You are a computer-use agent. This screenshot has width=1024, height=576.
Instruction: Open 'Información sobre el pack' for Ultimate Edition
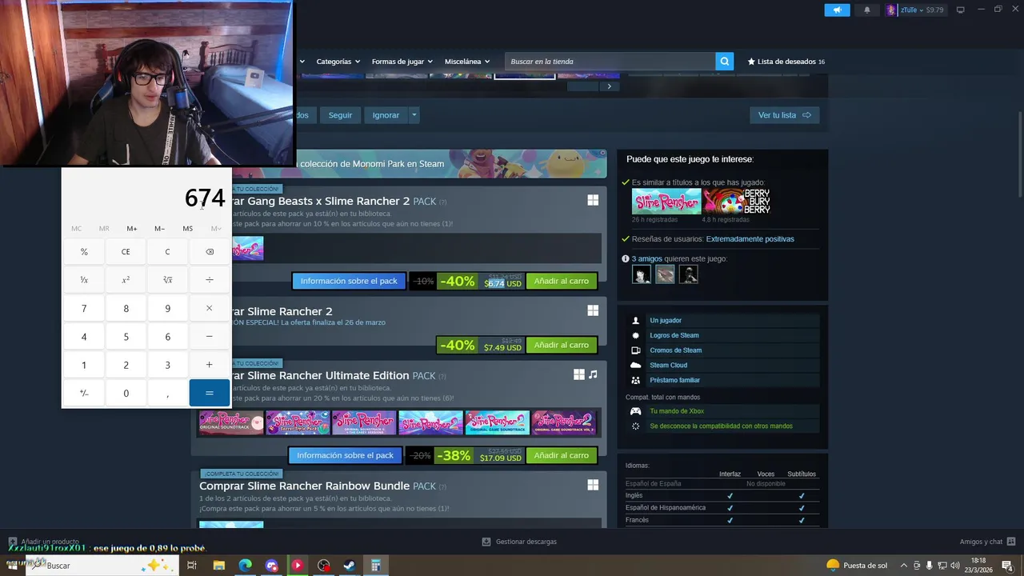click(x=346, y=455)
